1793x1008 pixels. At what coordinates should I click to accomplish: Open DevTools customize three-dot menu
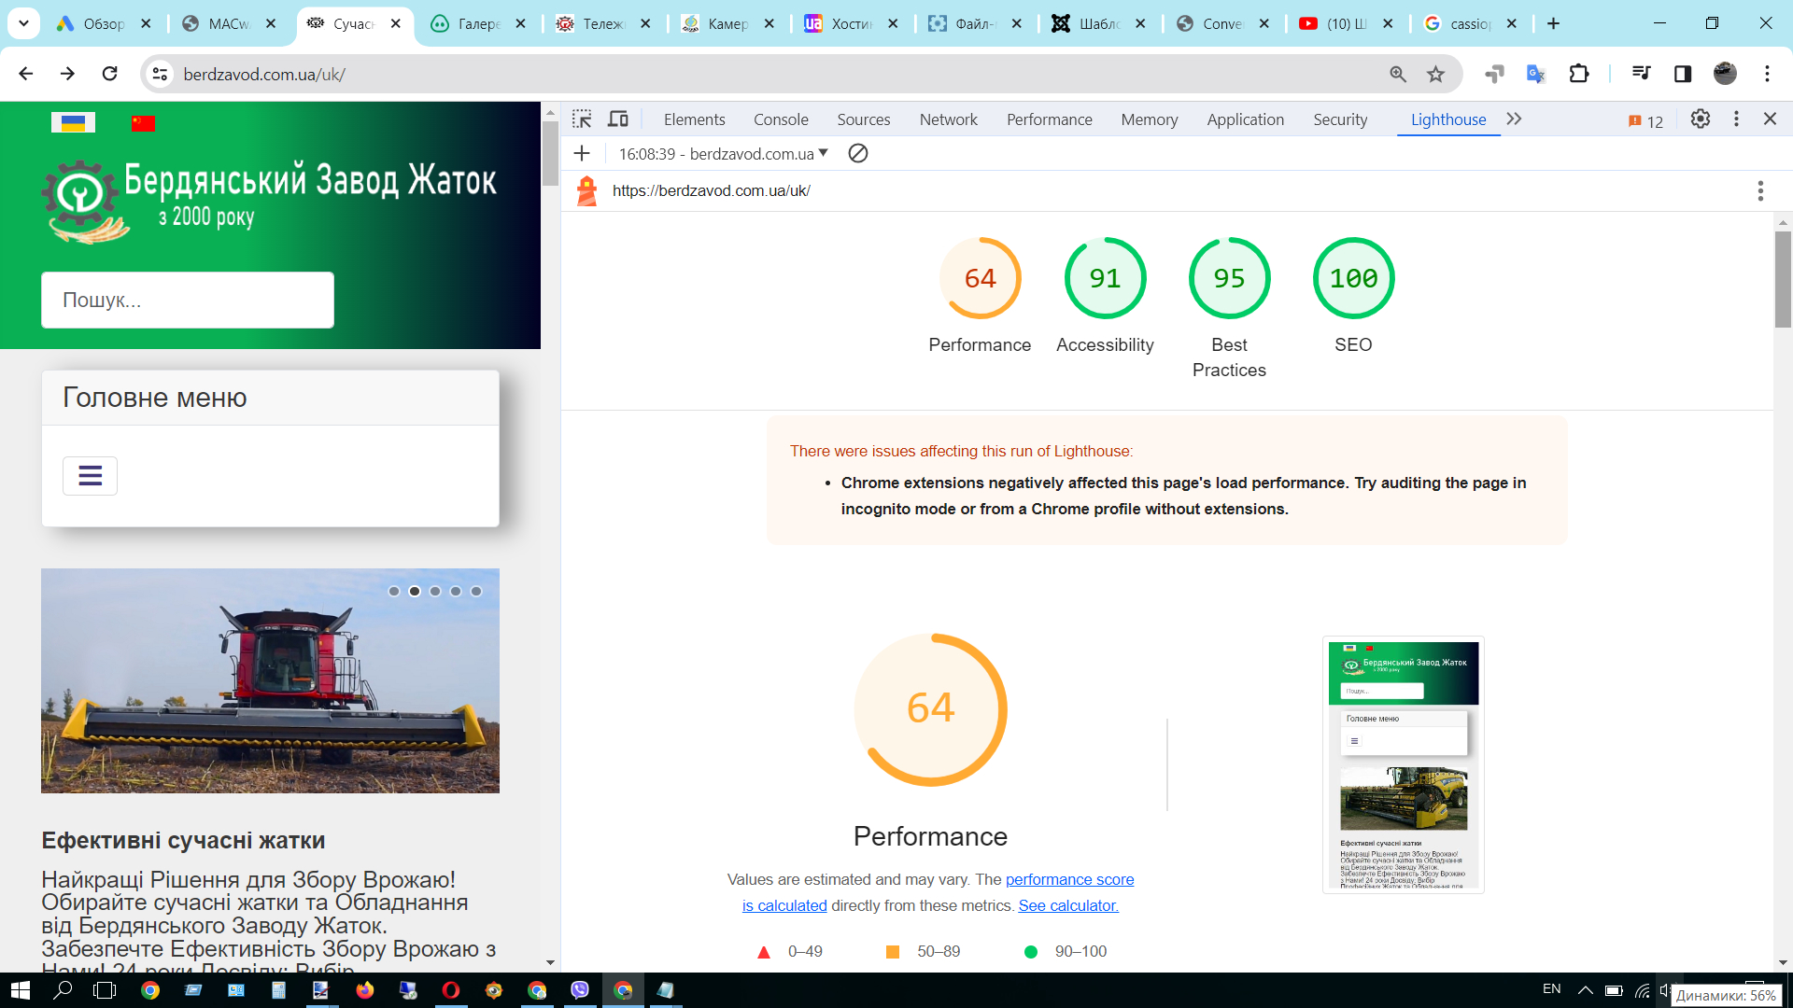tap(1736, 119)
